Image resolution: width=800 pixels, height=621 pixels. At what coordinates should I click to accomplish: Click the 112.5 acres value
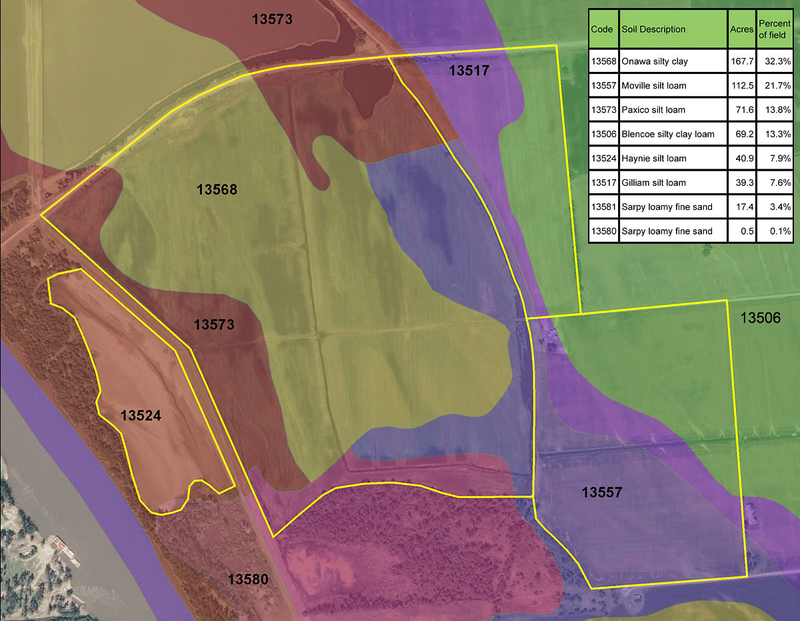[x=741, y=85]
